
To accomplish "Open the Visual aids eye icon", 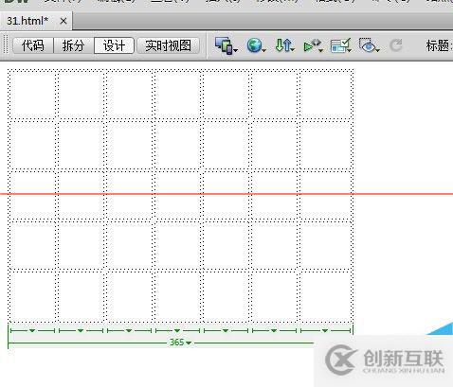I will 369,45.
